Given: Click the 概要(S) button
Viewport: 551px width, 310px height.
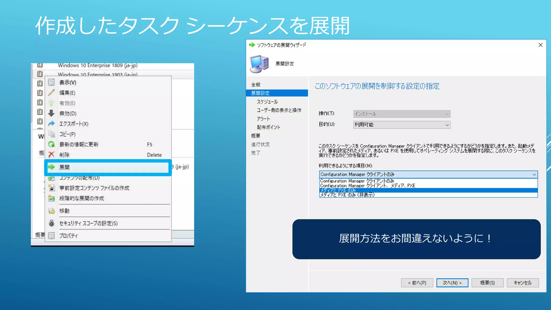Looking at the screenshot, I should pyautogui.click(x=488, y=283).
